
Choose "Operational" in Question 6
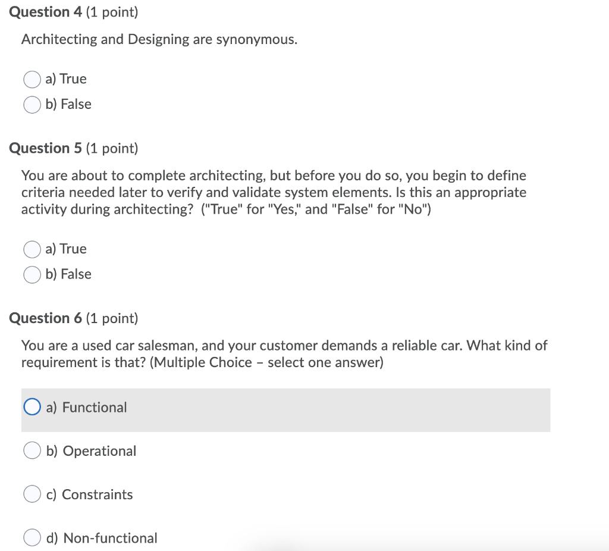[32, 450]
